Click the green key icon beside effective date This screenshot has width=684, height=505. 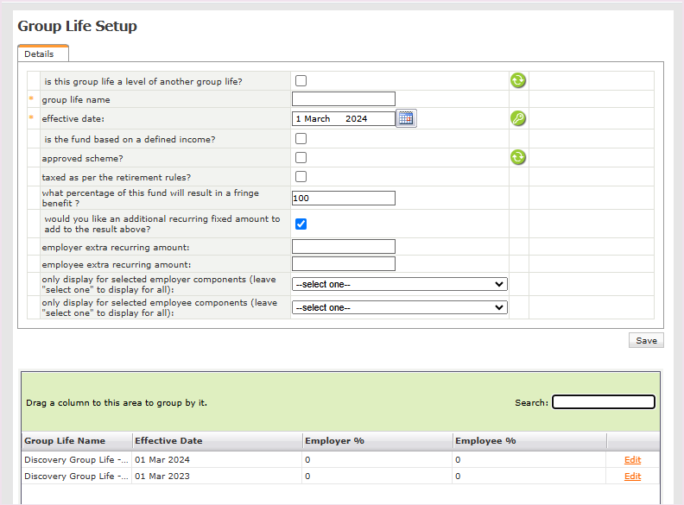pyautogui.click(x=517, y=118)
